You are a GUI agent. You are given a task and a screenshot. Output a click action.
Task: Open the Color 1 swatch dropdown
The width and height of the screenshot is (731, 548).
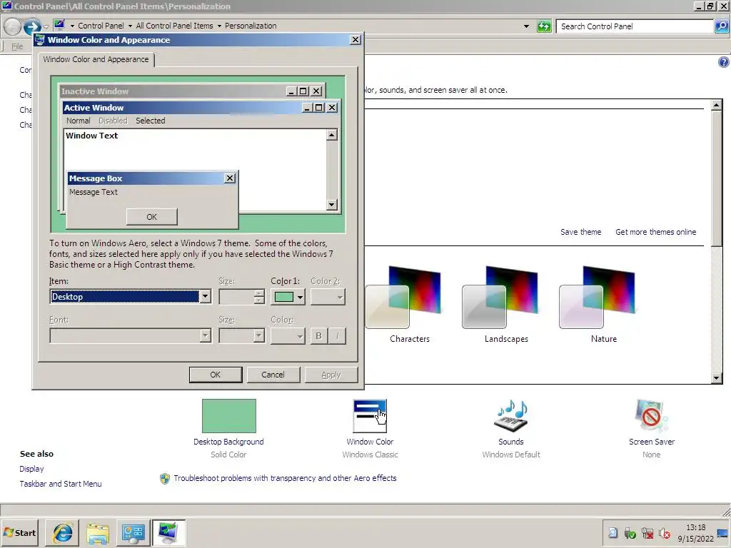pyautogui.click(x=288, y=297)
